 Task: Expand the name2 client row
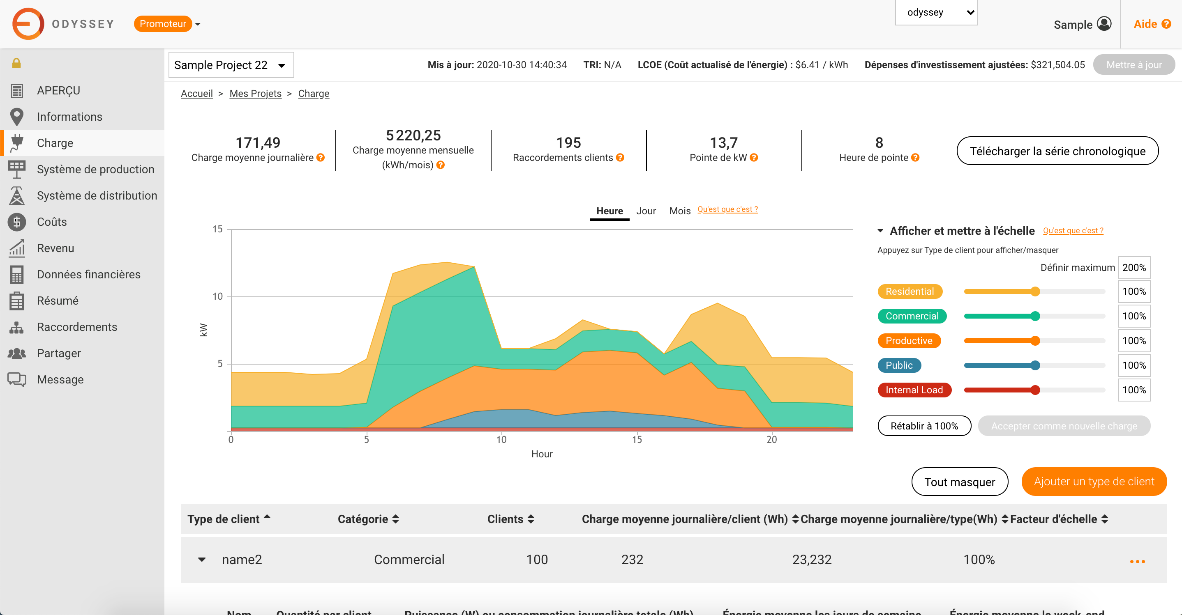tap(202, 560)
